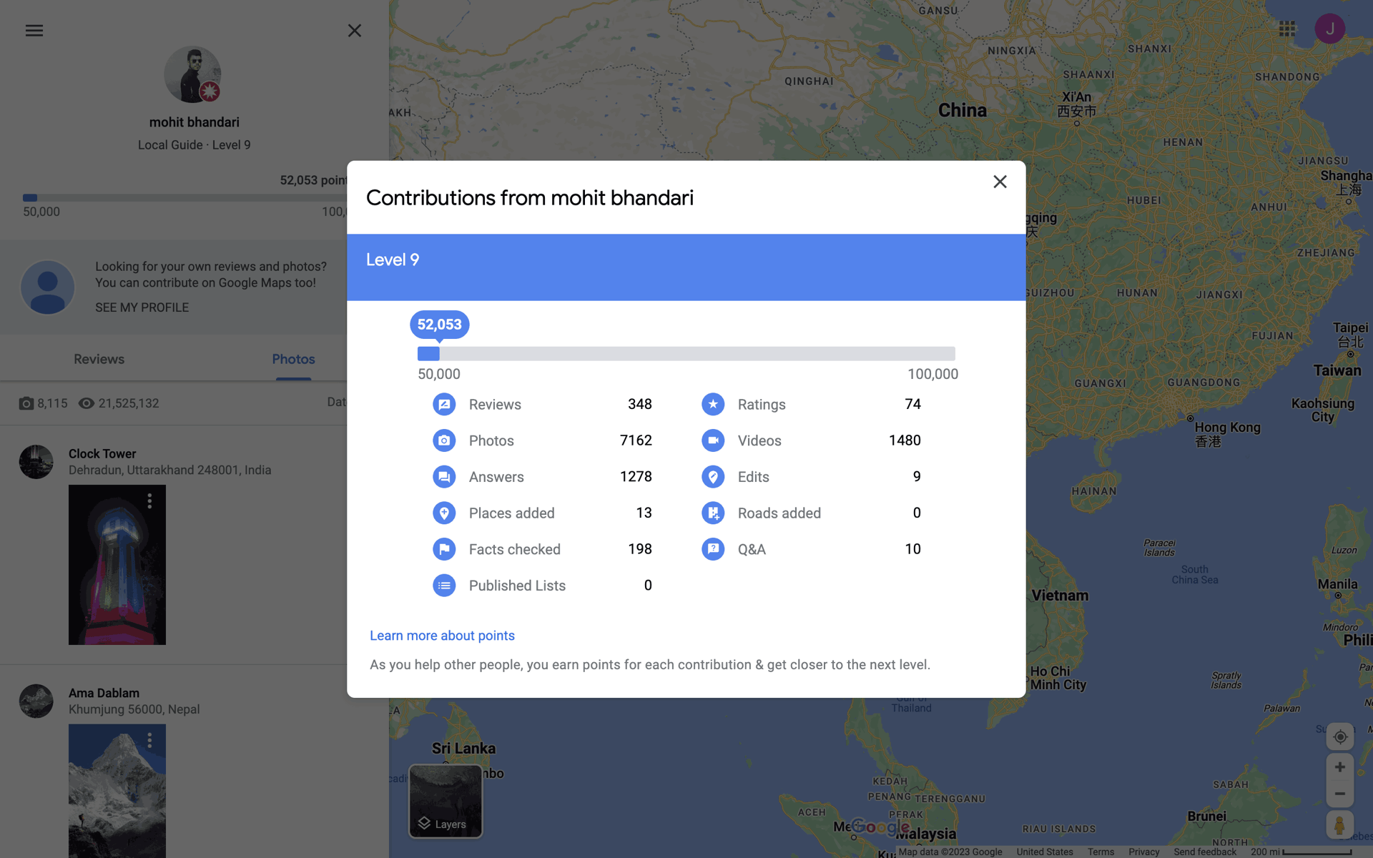Click the Reviews icon in contributions list

444,404
